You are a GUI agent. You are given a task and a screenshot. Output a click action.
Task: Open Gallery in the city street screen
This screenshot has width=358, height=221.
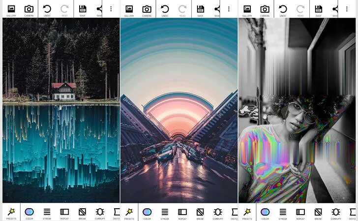pos(129,11)
